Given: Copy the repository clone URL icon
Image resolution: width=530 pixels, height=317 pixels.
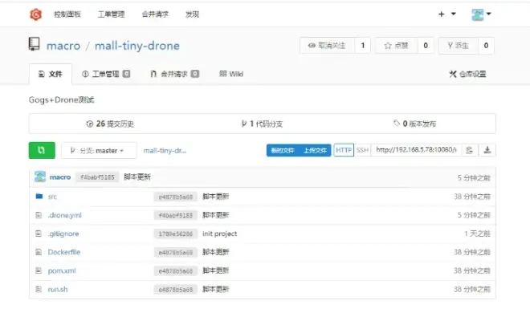Looking at the screenshot, I should coord(470,150).
